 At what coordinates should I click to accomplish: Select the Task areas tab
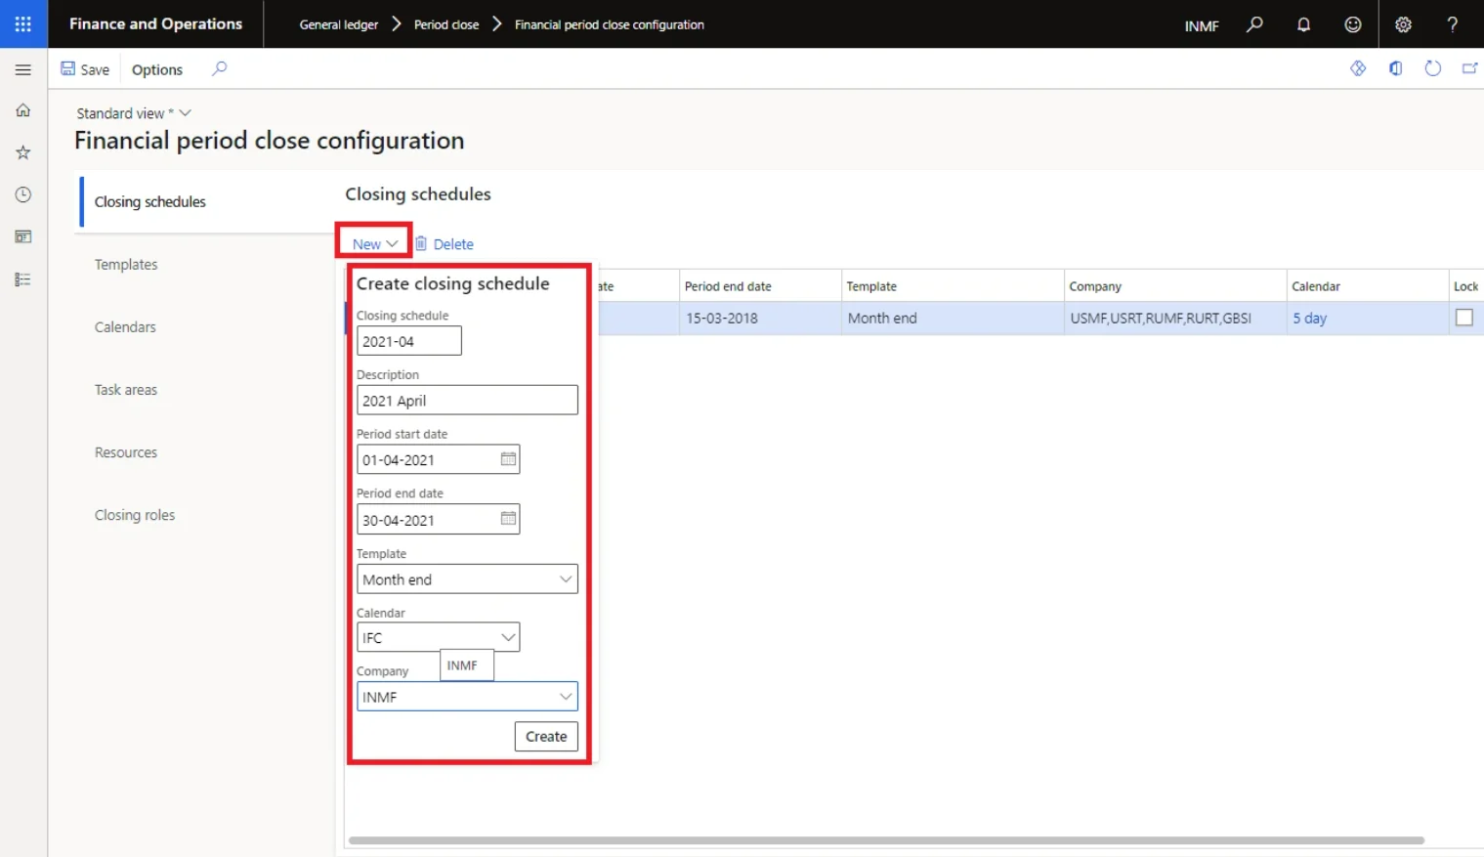pos(126,389)
